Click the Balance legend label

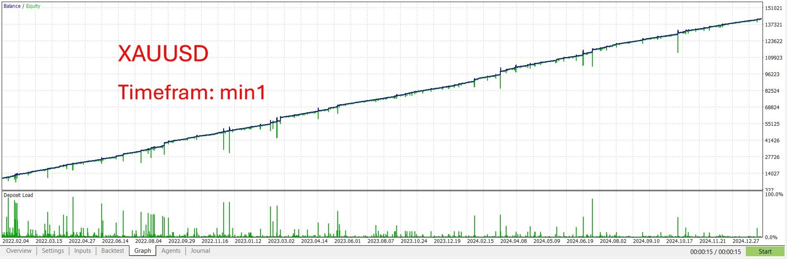(x=12, y=6)
